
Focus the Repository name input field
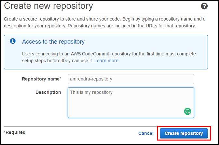131,79
